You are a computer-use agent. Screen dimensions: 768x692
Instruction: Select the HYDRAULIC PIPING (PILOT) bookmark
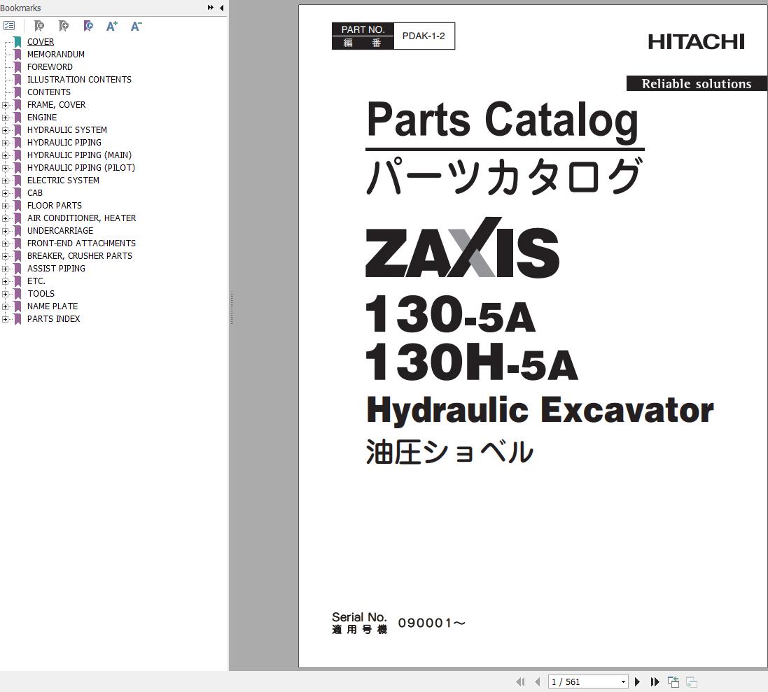(x=81, y=168)
